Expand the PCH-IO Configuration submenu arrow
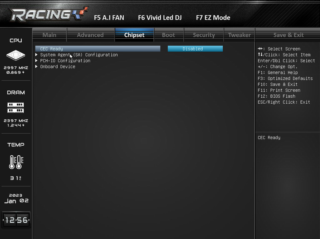320x239 pixels. click(x=36, y=61)
